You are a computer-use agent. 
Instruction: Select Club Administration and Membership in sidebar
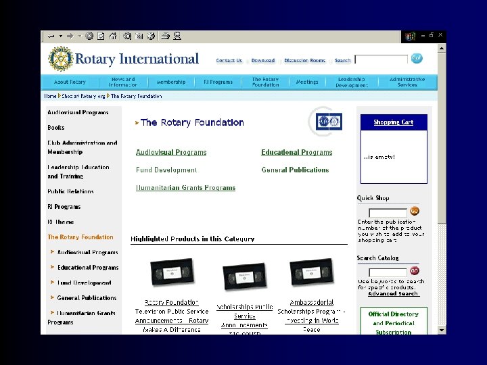click(x=83, y=147)
